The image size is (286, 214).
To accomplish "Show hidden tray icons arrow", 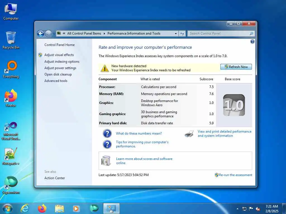I will click(237, 209).
